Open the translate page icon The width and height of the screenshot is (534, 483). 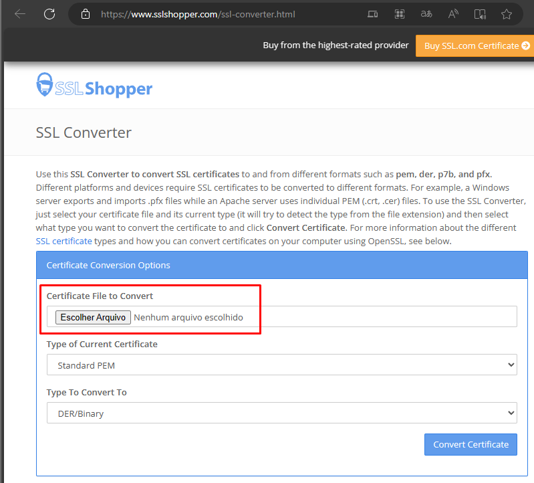coord(426,14)
